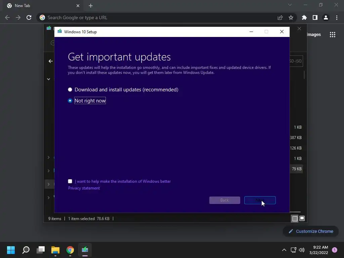
Task: Toggle Chrome side panel
Action: coord(315,17)
